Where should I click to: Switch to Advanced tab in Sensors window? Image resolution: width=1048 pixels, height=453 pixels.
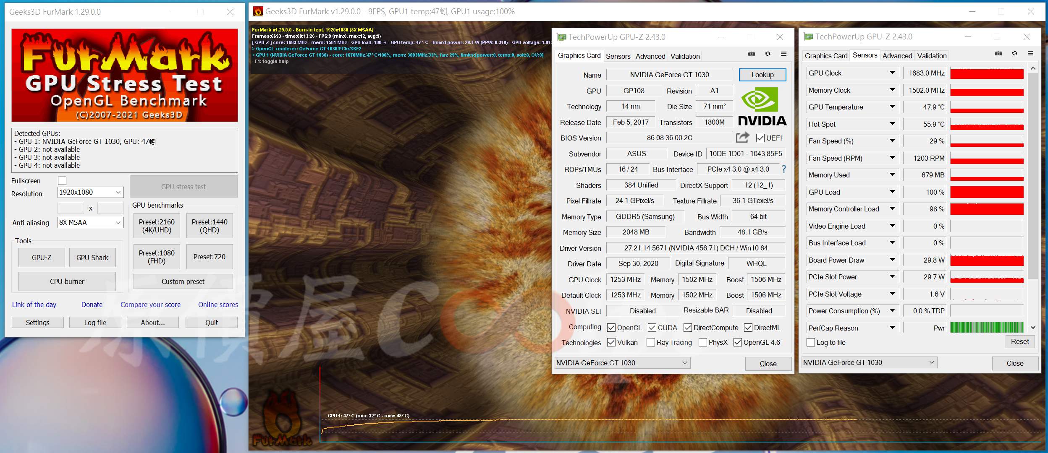point(897,56)
